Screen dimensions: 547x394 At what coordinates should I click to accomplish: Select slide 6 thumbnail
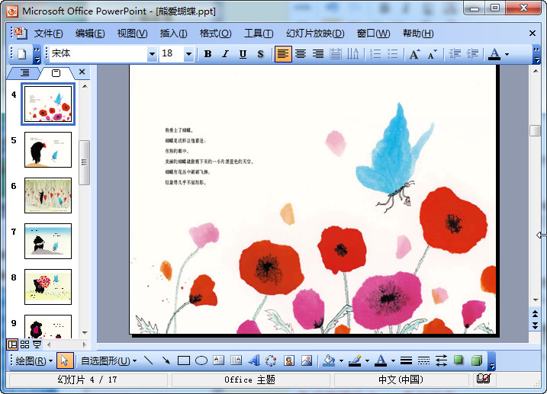pyautogui.click(x=48, y=195)
